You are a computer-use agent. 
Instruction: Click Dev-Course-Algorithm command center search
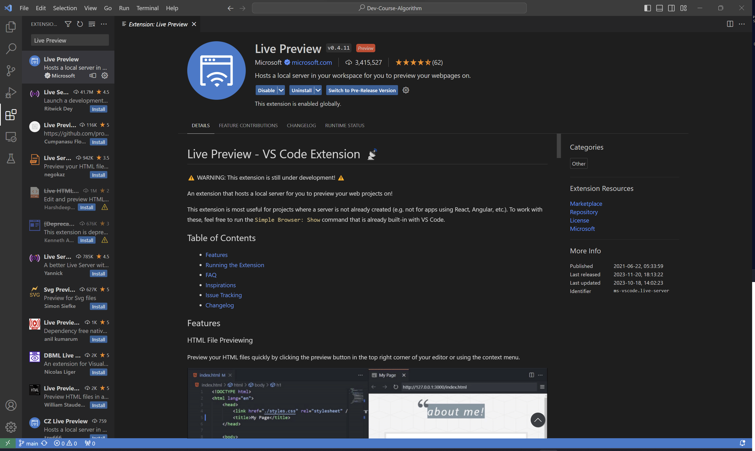(x=389, y=8)
